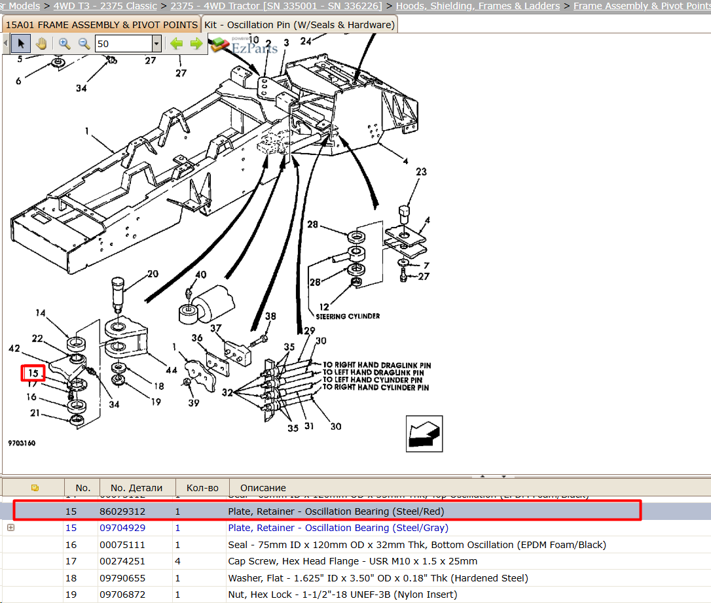
Task: Sort by the "No. Детали" column header
Action: [136, 488]
